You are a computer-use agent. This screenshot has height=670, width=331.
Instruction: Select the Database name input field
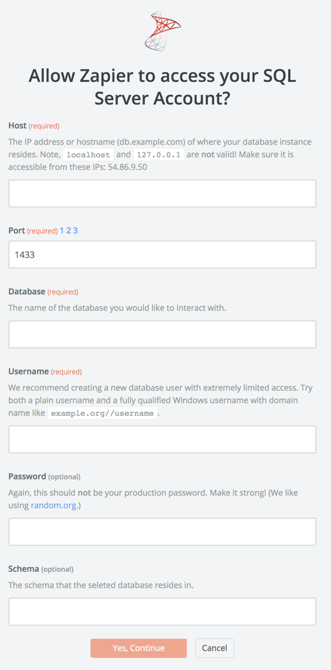coord(162,334)
